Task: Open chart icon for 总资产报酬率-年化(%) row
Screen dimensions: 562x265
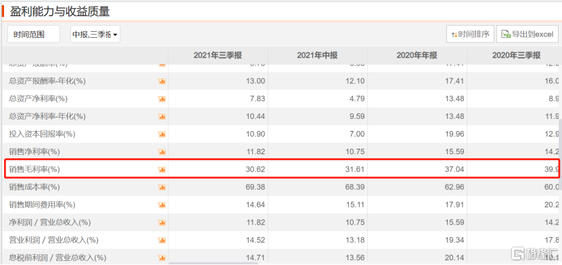Action: [162, 81]
